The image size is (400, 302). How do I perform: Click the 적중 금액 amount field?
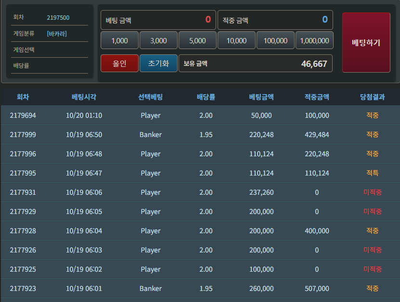[275, 20]
